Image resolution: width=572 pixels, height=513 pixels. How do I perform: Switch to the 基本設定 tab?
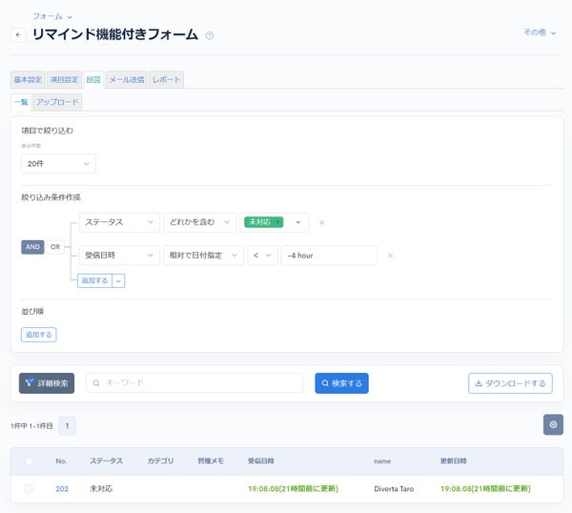point(28,79)
